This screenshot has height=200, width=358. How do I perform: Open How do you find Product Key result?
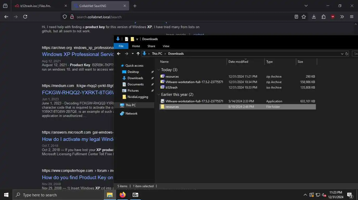pyautogui.click(x=78, y=177)
